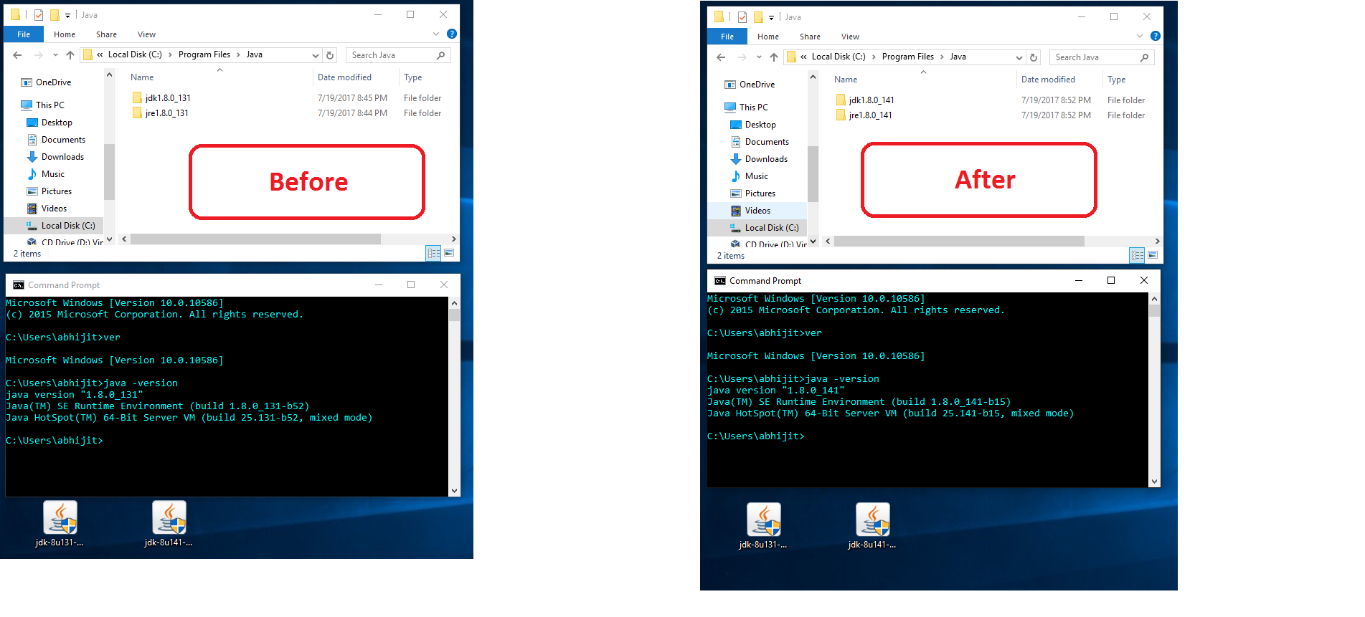Refresh the After Explorer's Java folder

click(1034, 57)
